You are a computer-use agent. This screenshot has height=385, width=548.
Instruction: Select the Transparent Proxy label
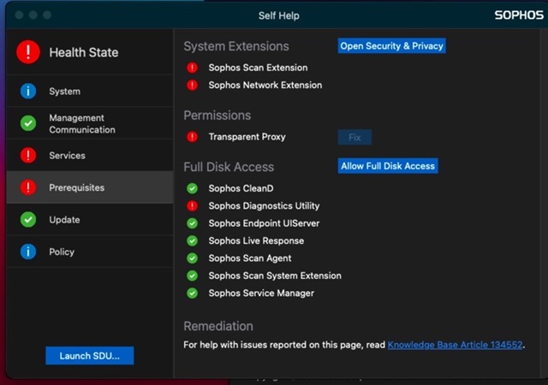247,137
